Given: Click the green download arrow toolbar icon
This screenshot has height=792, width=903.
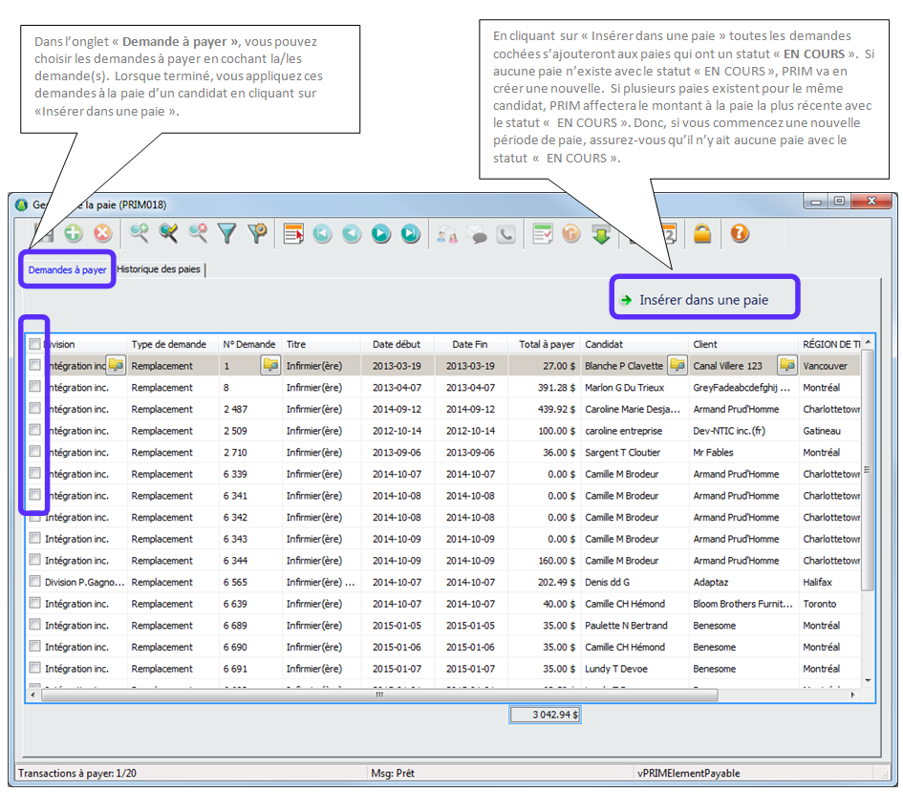Looking at the screenshot, I should (x=601, y=233).
